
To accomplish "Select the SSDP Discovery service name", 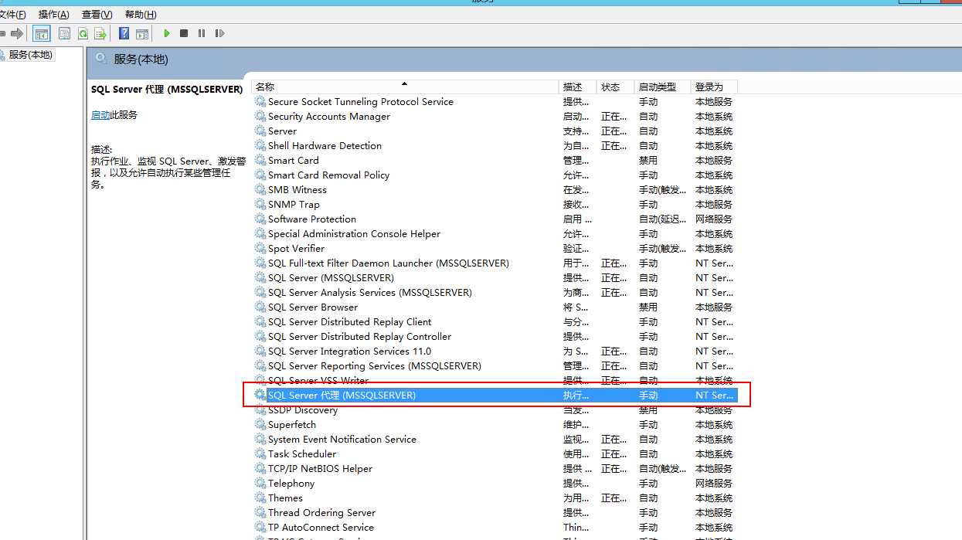I will pos(303,410).
